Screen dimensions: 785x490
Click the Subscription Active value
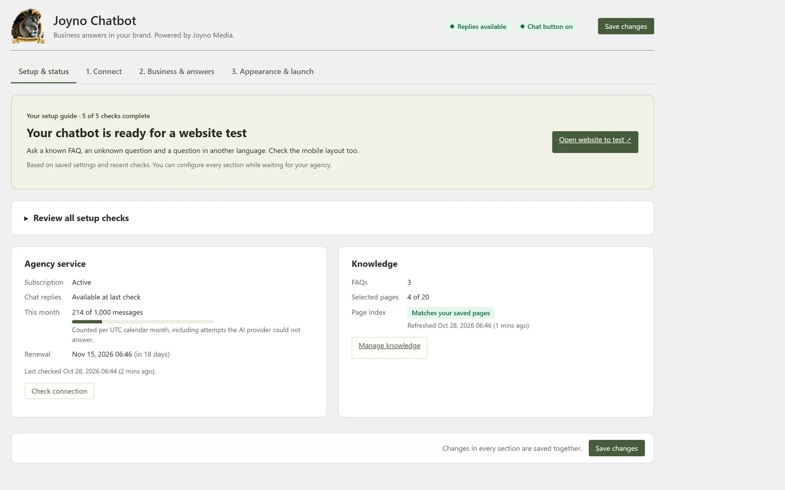(81, 282)
